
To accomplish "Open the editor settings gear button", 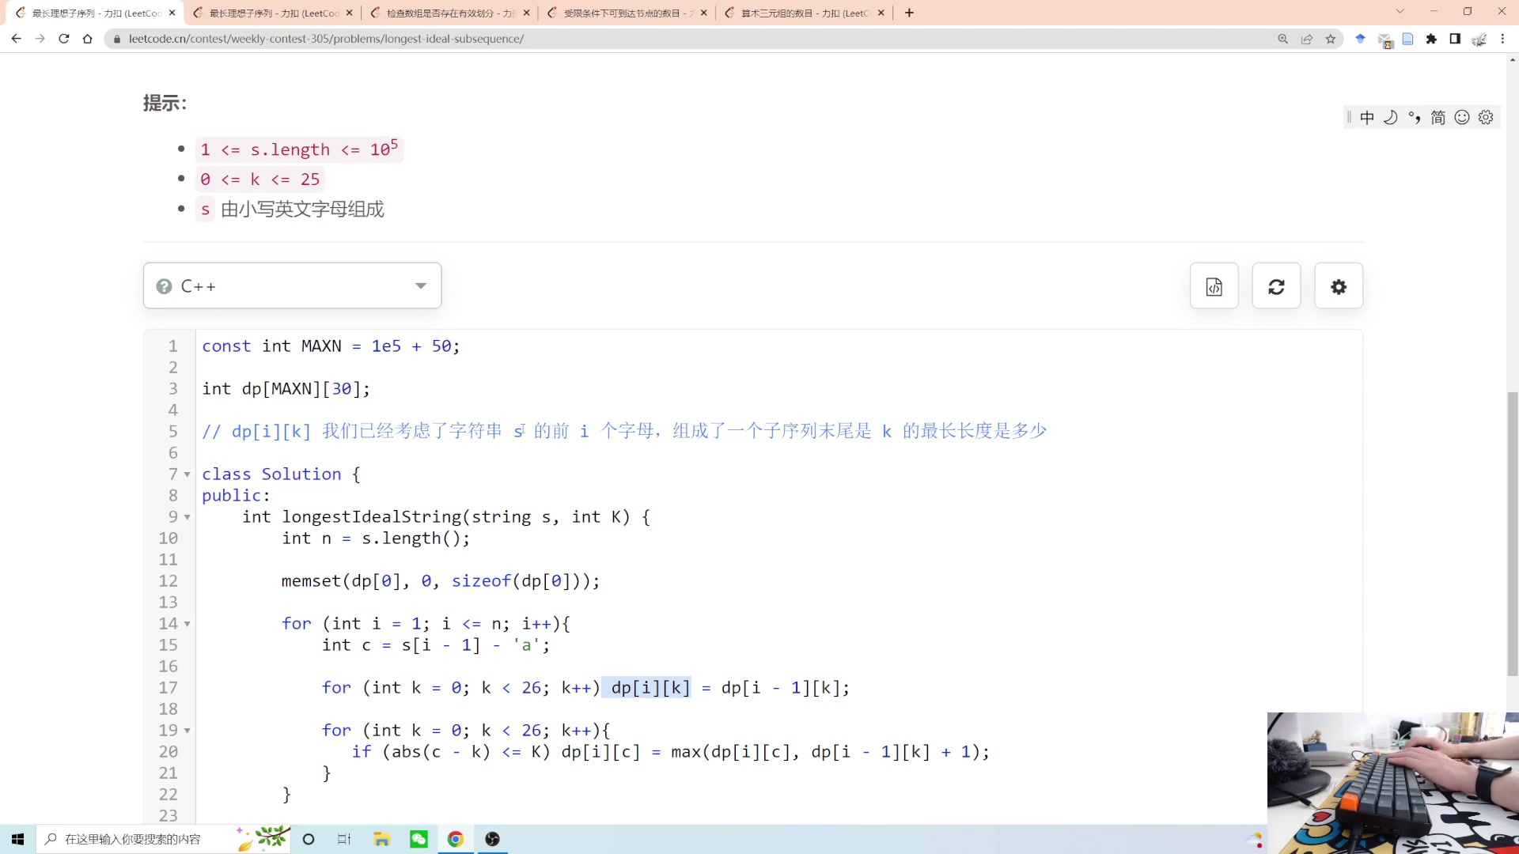I will (x=1338, y=286).
